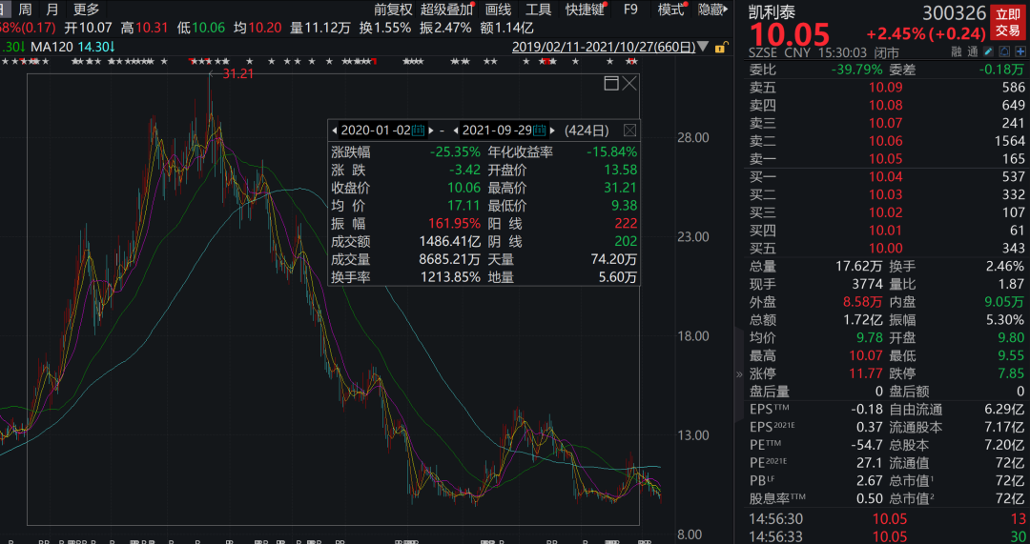Expand hidden panel via 隐藏 arrow
Image resolution: width=1030 pixels, height=544 pixels.
[713, 10]
